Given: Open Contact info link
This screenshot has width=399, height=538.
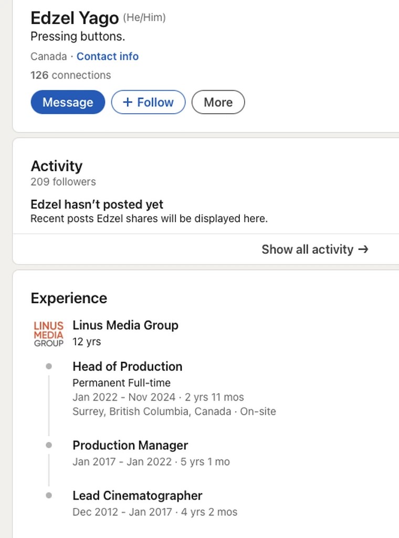Looking at the screenshot, I should pyautogui.click(x=108, y=56).
